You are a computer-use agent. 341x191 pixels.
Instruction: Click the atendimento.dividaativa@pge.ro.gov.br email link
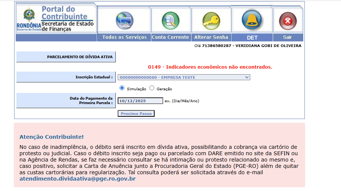tap(77, 179)
